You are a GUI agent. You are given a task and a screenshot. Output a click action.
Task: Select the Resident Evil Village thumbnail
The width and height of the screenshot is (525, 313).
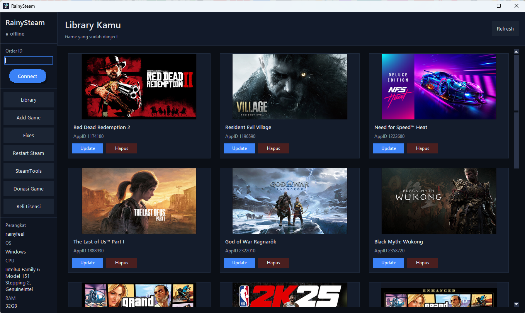point(289,87)
